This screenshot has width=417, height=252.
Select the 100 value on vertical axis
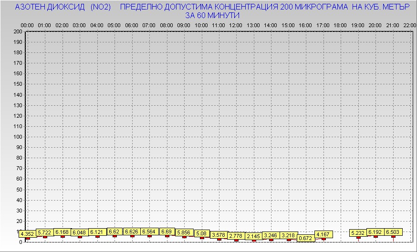(x=18, y=137)
